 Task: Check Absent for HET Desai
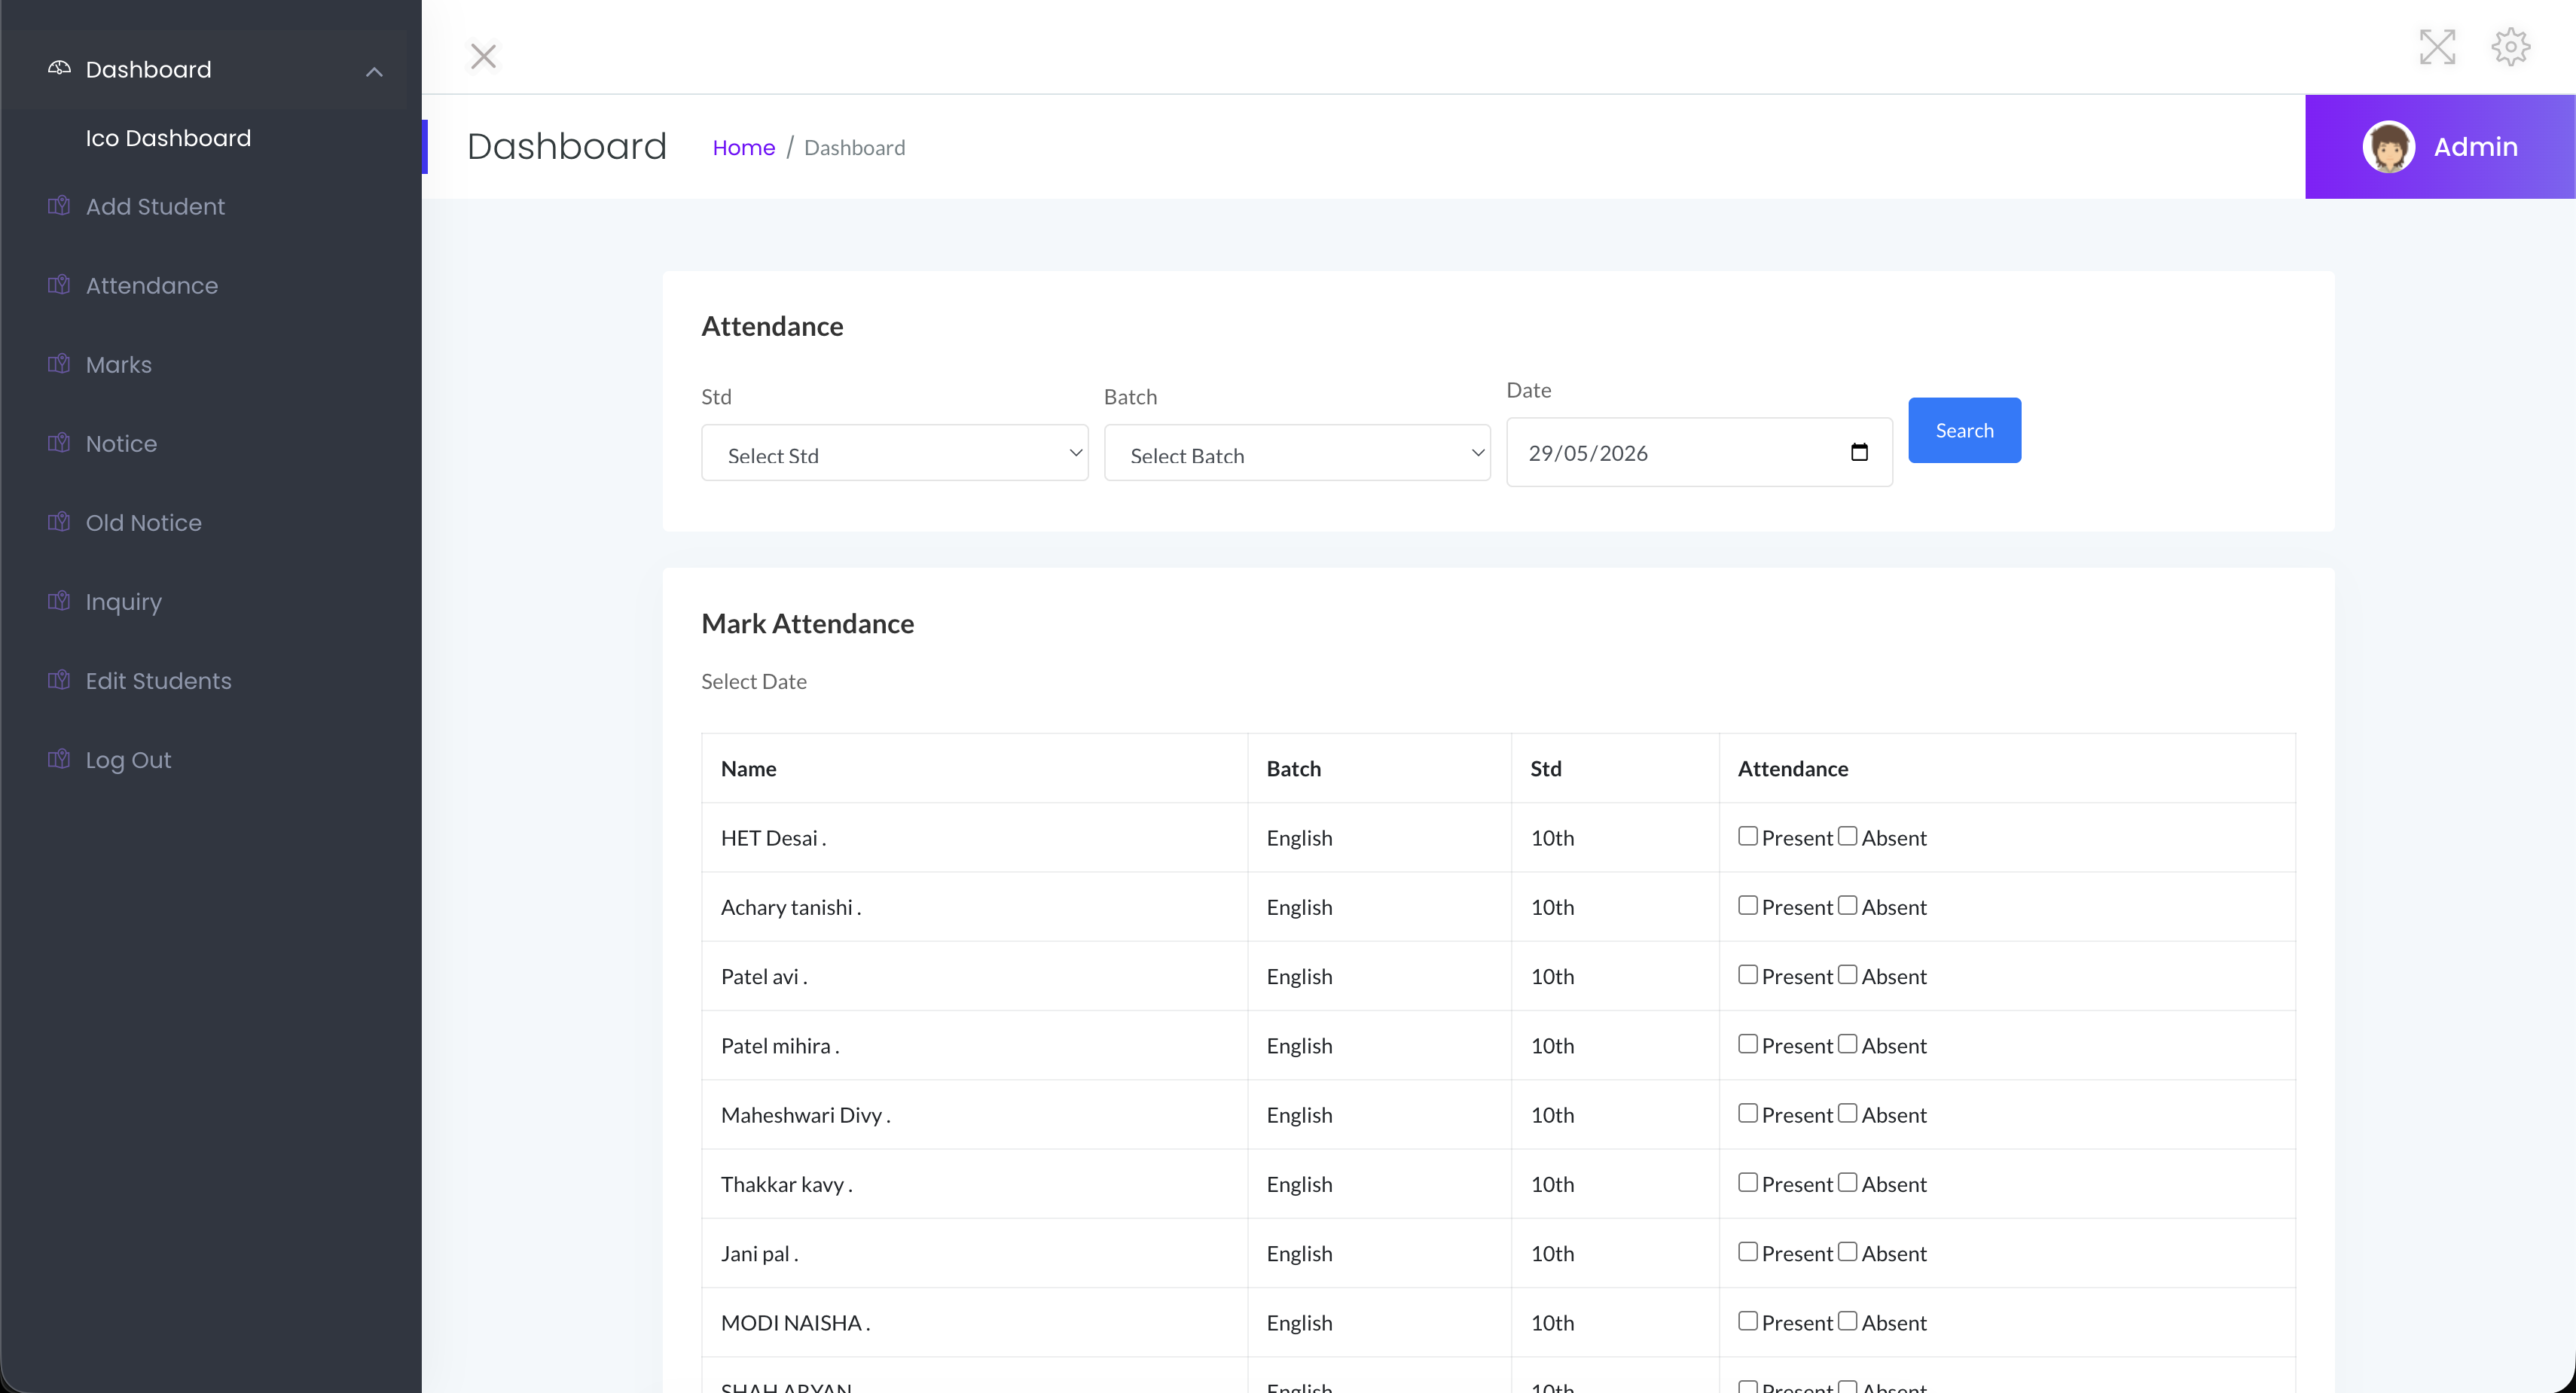click(x=1847, y=836)
